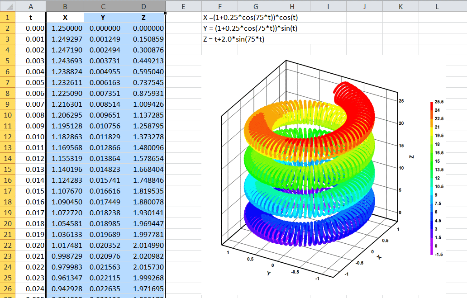
Task: Select the empty column K header
Action: click(x=400, y=6)
